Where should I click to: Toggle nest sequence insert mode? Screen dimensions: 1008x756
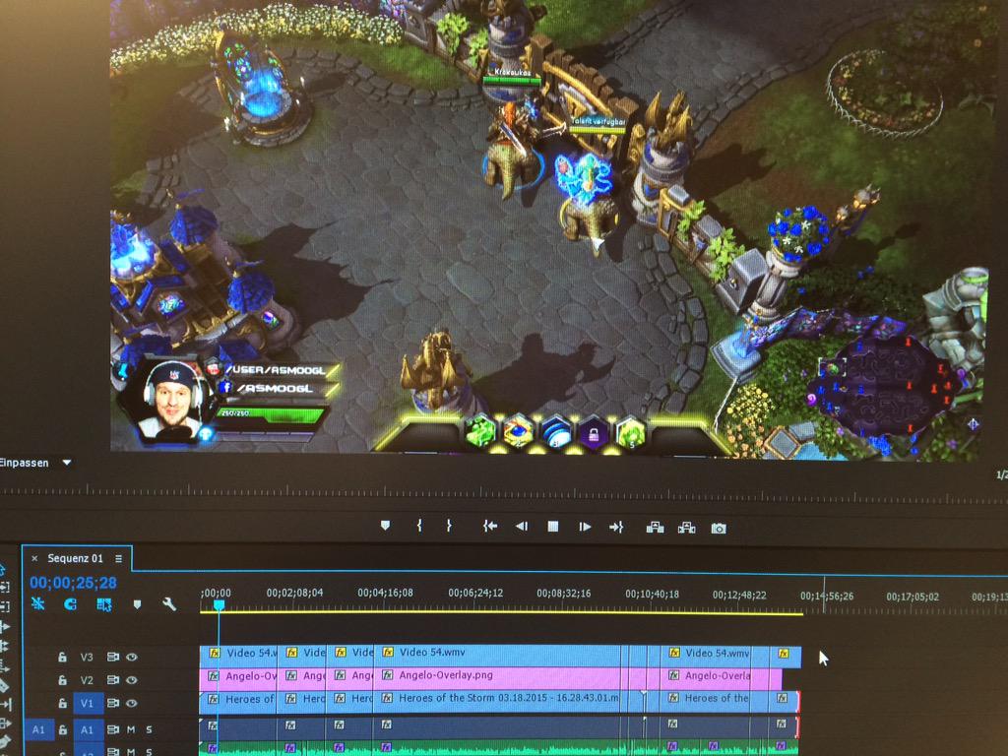point(38,603)
